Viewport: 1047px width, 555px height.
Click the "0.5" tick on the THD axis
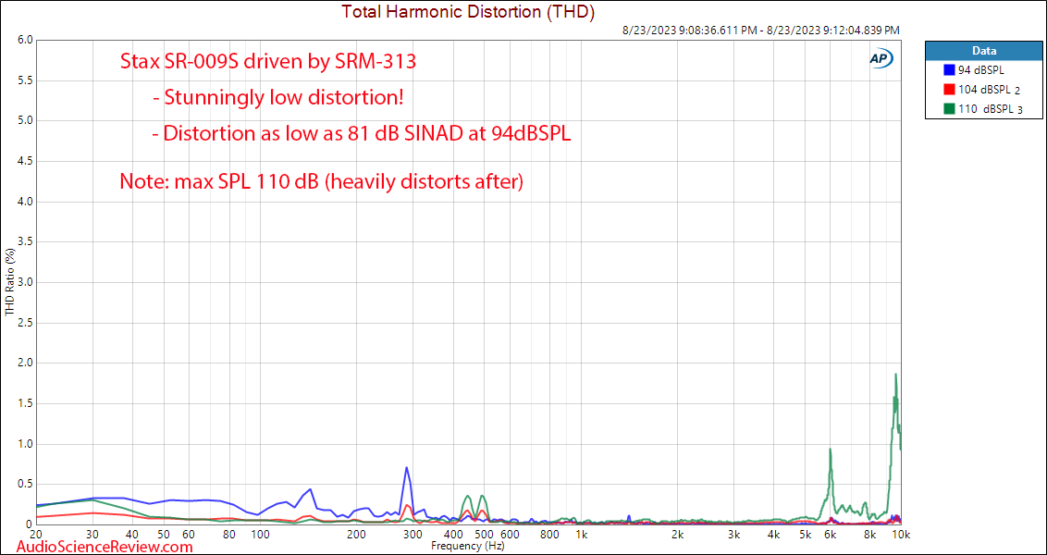(x=25, y=484)
